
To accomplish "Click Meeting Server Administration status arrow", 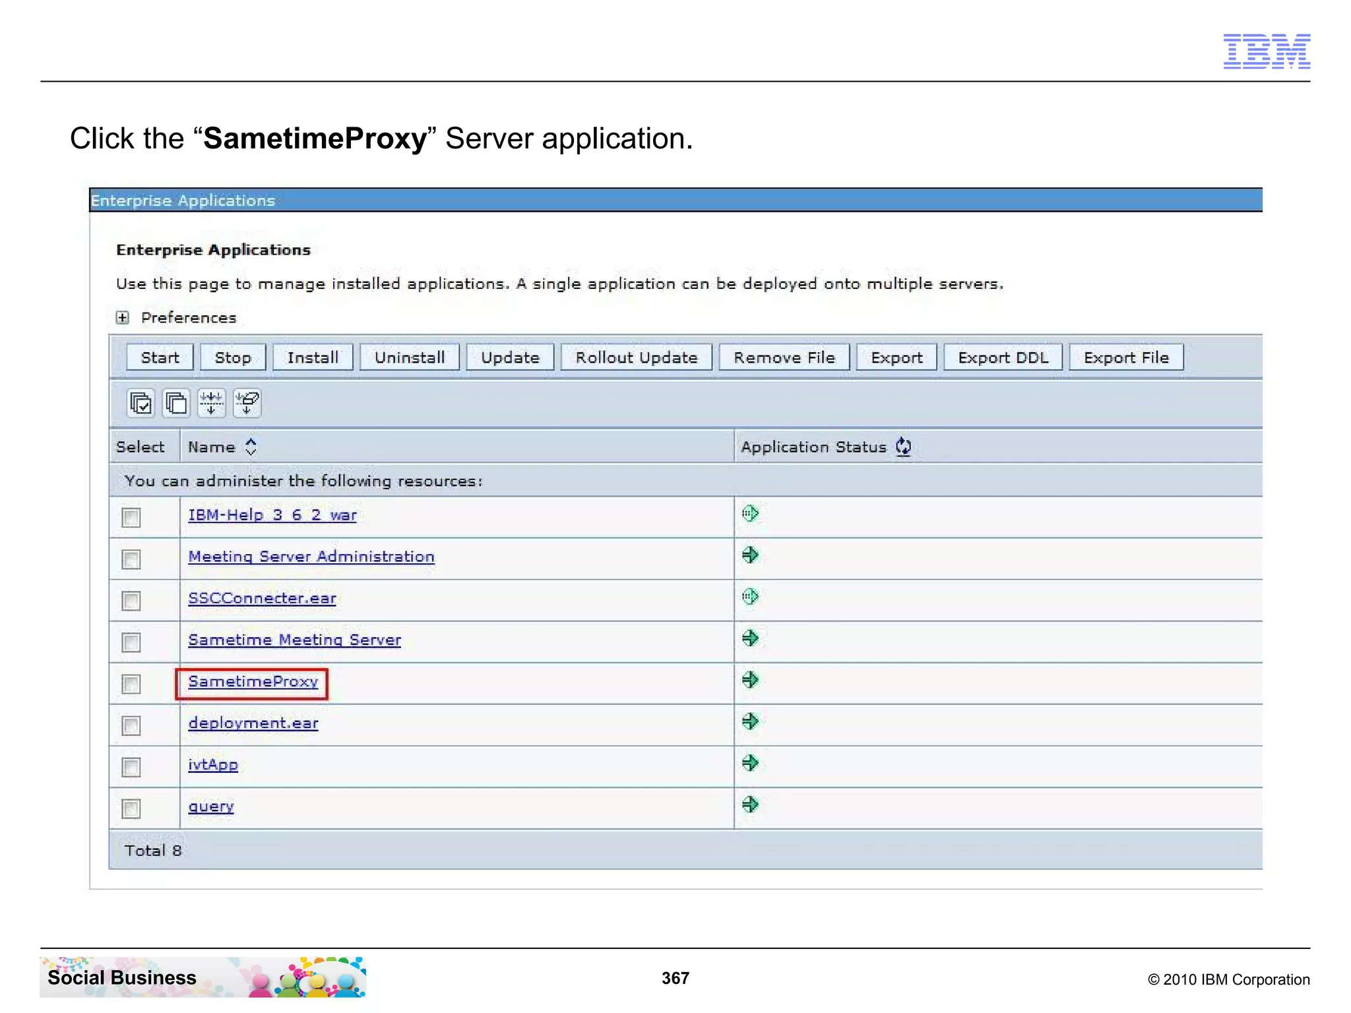I will tap(750, 555).
